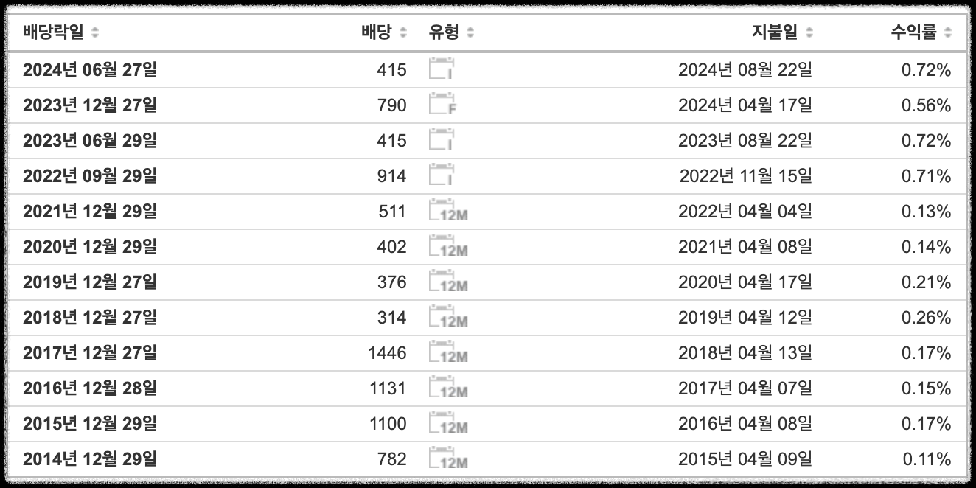This screenshot has height=488, width=976.
Task: Select the final dividend 'F' type icon
Action: pos(440,105)
